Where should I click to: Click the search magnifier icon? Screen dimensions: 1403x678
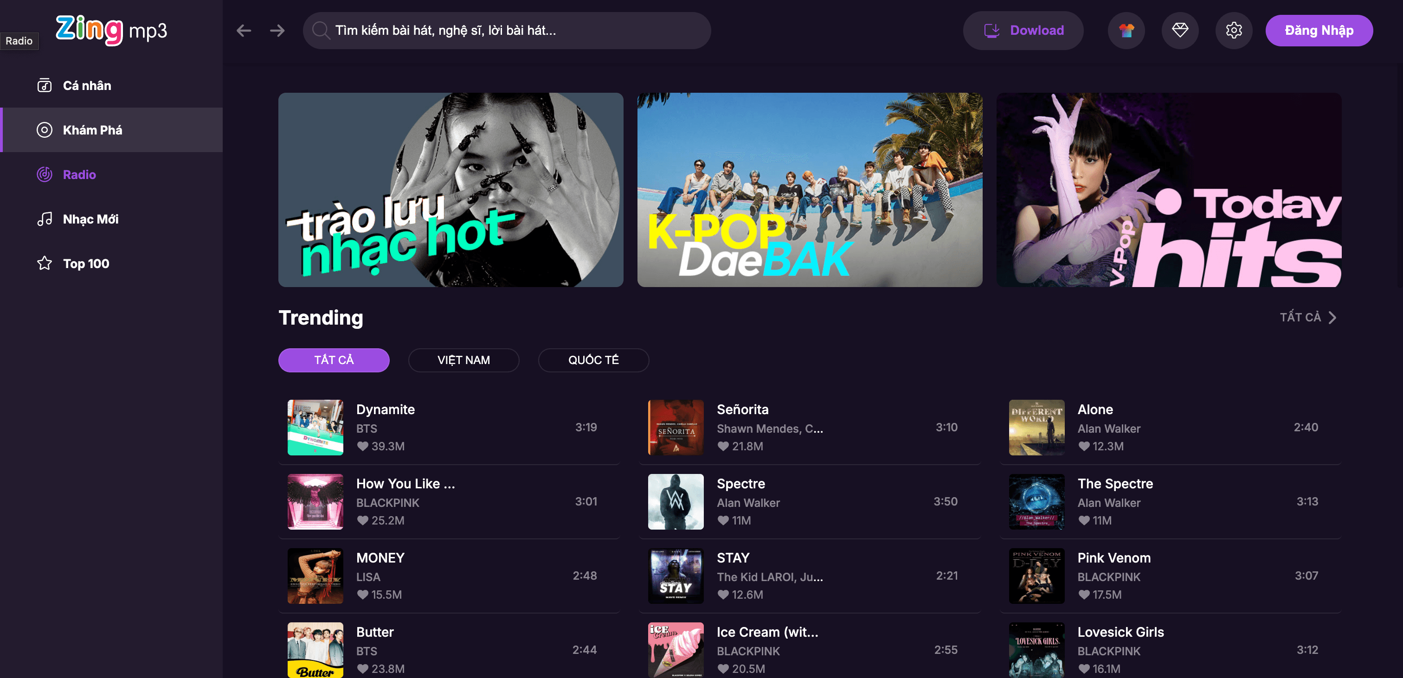tap(321, 31)
